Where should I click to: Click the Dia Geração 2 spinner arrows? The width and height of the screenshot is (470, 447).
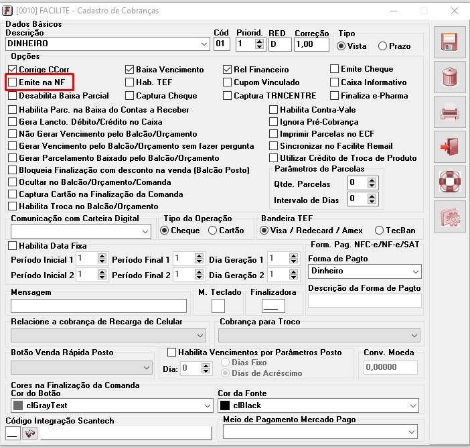pos(293,274)
